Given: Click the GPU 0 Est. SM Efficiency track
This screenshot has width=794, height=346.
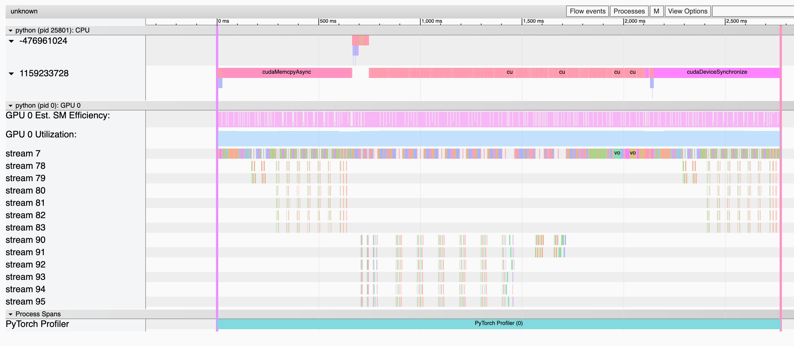Looking at the screenshot, I should click(498, 119).
